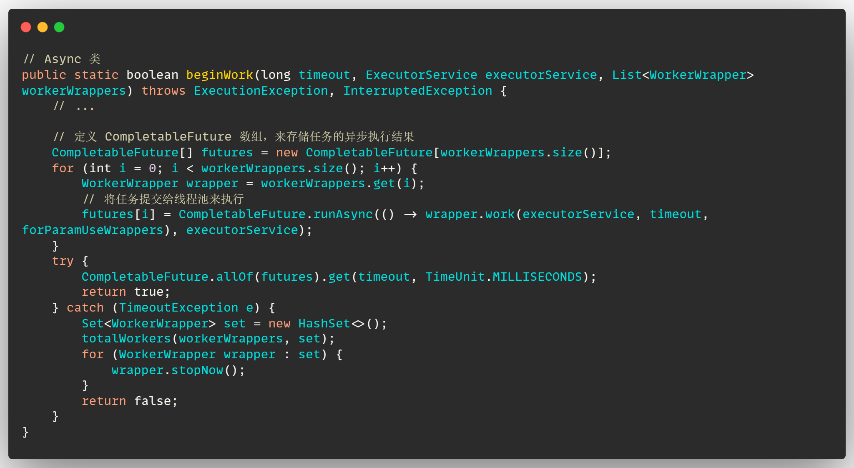
Task: Click the InterruptedException text
Action: (x=417, y=91)
